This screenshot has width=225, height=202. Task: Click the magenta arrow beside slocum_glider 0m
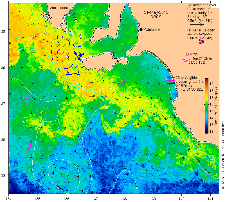(x=171, y=81)
